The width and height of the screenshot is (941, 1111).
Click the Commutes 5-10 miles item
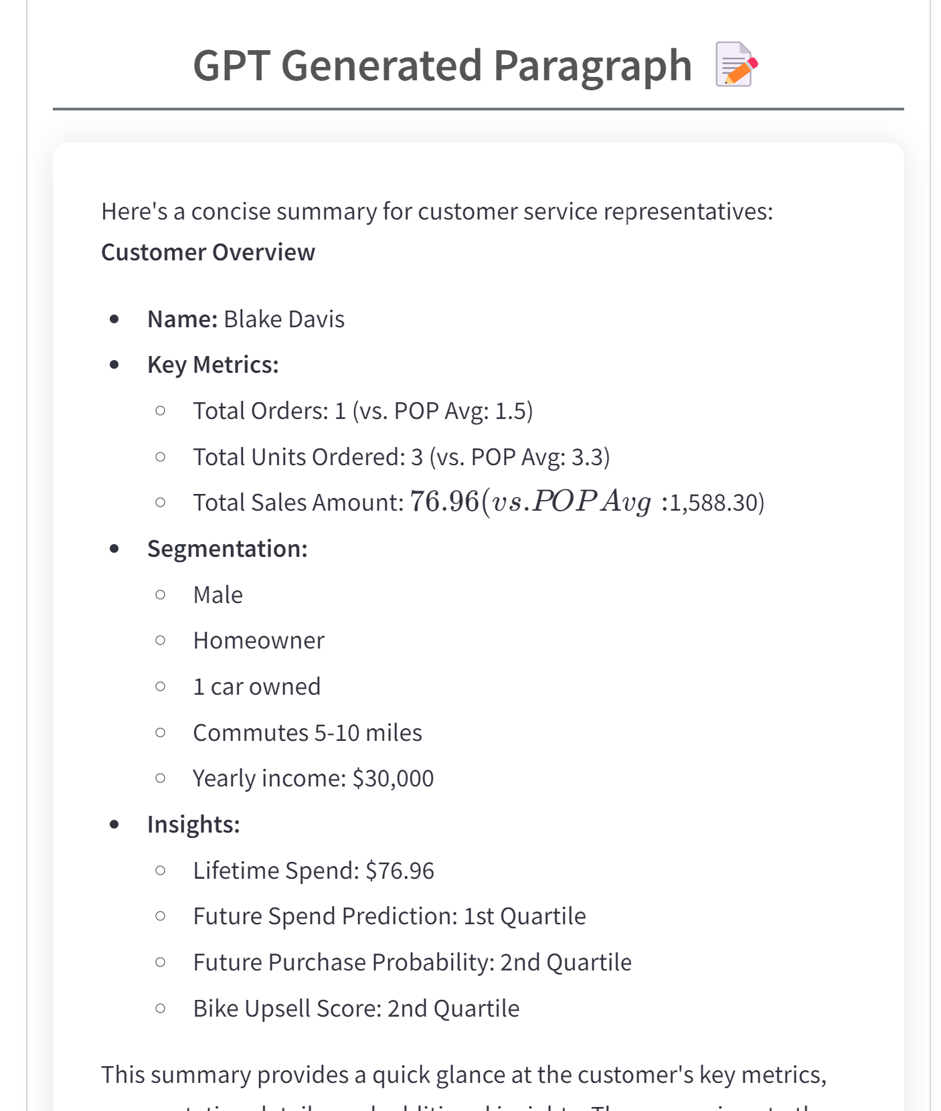pos(307,733)
